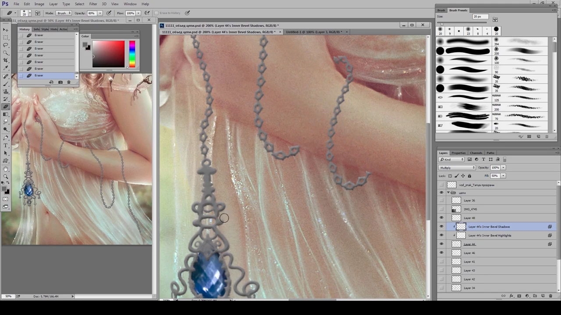This screenshot has width=561, height=315.
Task: Select the Horizontal Type tool
Action: pyautogui.click(x=6, y=145)
